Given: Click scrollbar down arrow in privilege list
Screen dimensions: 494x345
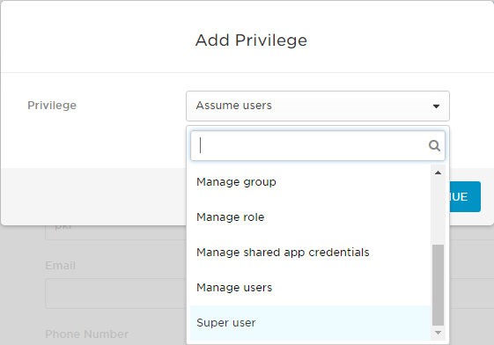Looking at the screenshot, I should pyautogui.click(x=438, y=333).
